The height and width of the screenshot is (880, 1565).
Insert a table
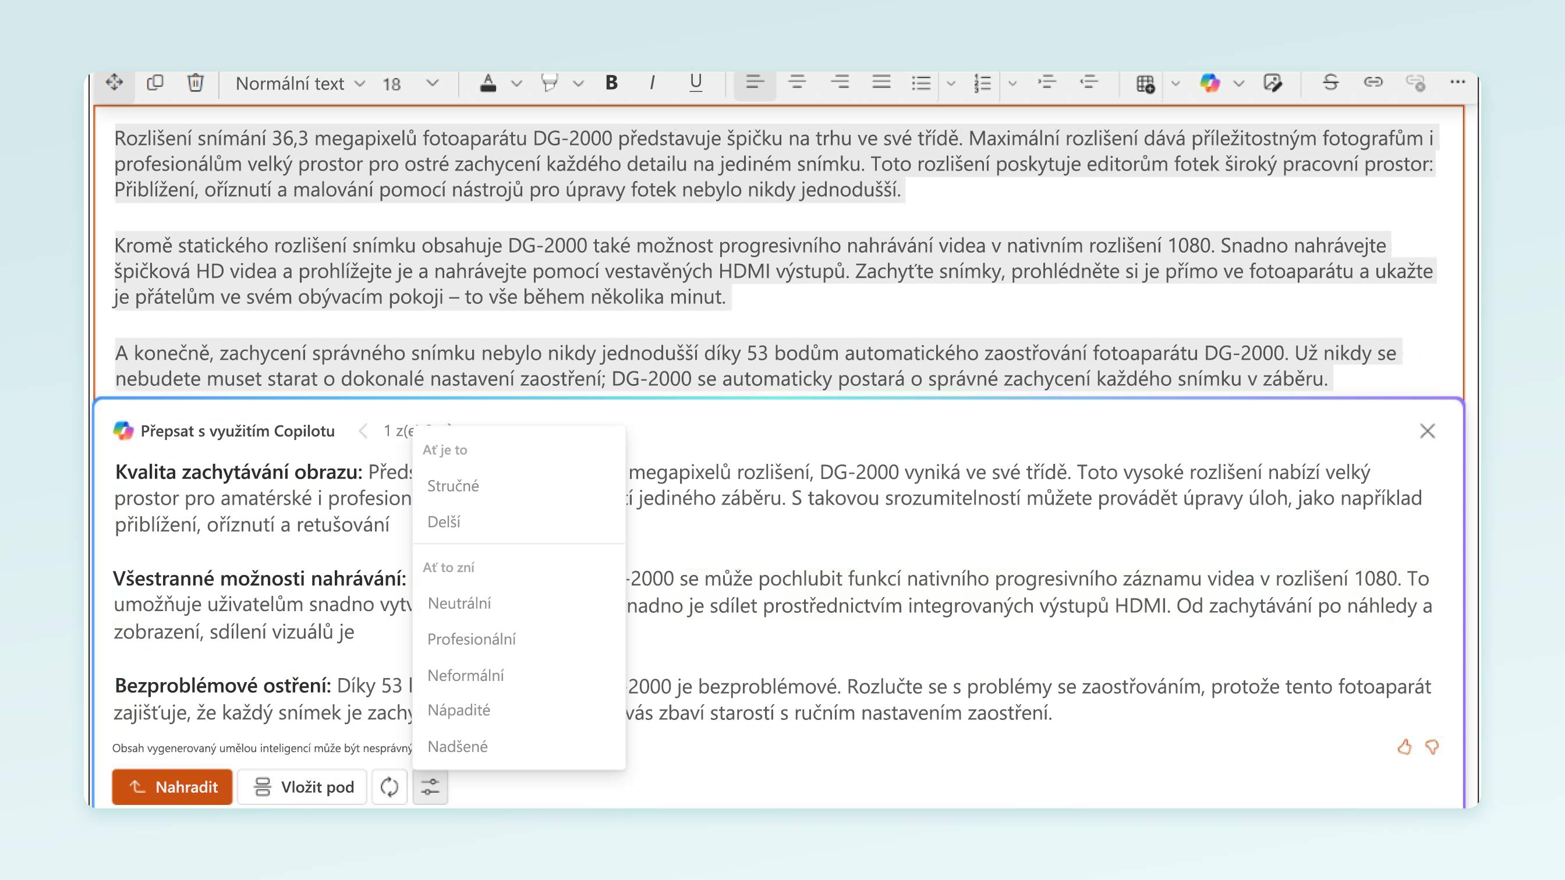click(1145, 83)
